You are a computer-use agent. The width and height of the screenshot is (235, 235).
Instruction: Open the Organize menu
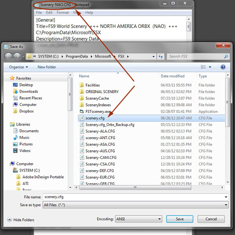click(x=18, y=67)
